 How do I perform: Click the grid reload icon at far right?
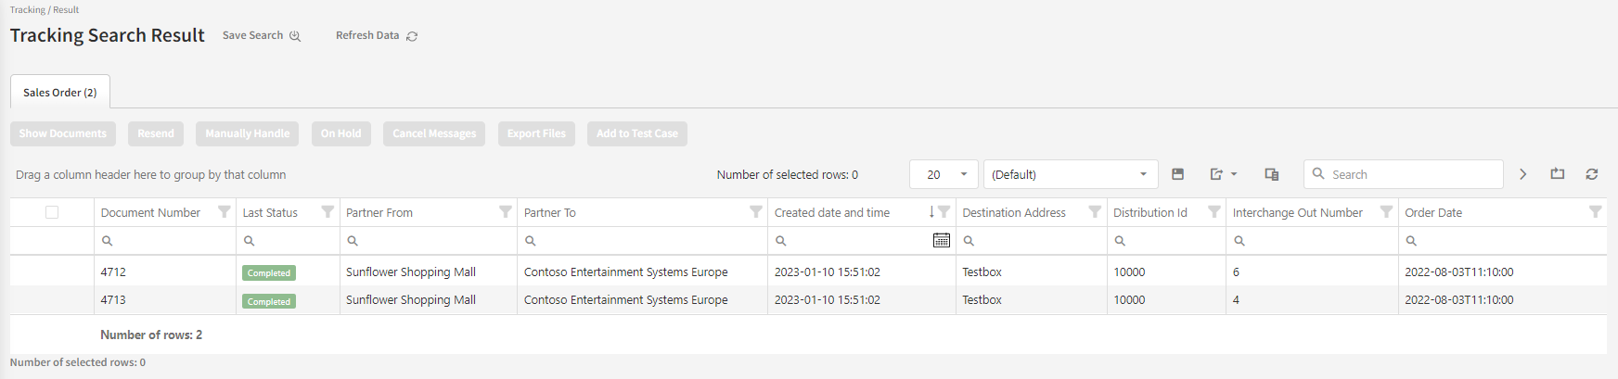pyautogui.click(x=1592, y=174)
